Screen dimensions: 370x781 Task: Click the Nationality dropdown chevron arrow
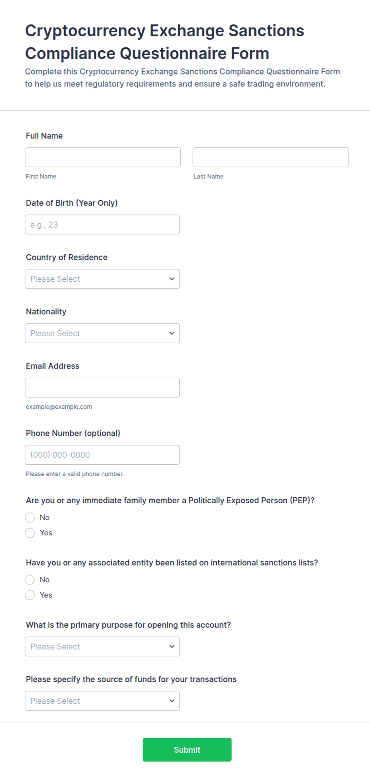[x=172, y=333]
